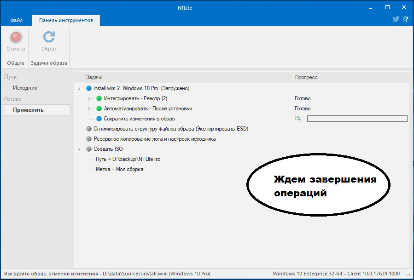The height and width of the screenshot is (280, 414).
Task: Open the Twitter bird icon
Action: coord(396,19)
